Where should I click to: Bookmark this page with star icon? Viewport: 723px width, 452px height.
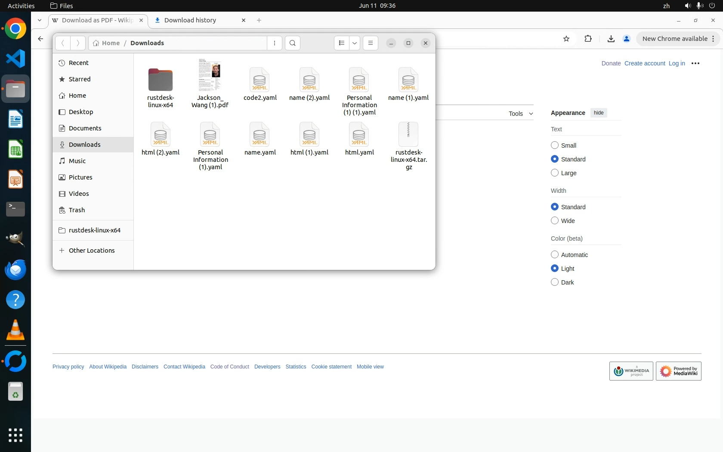pyautogui.click(x=566, y=39)
